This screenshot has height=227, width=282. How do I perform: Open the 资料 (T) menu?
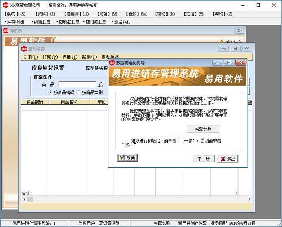45,14
